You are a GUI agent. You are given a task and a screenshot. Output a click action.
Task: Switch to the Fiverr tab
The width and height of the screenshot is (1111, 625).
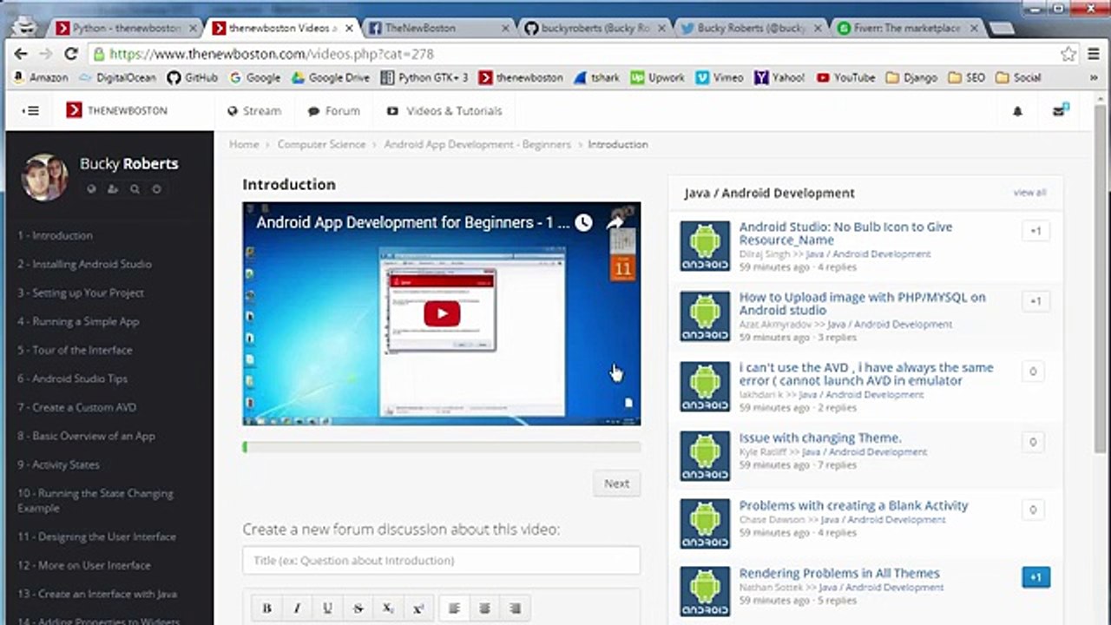[907, 28]
